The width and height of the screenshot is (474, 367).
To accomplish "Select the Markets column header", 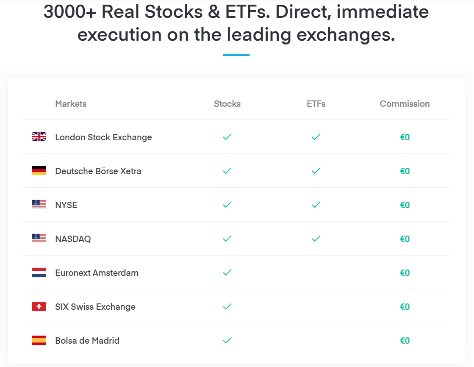I will [71, 104].
